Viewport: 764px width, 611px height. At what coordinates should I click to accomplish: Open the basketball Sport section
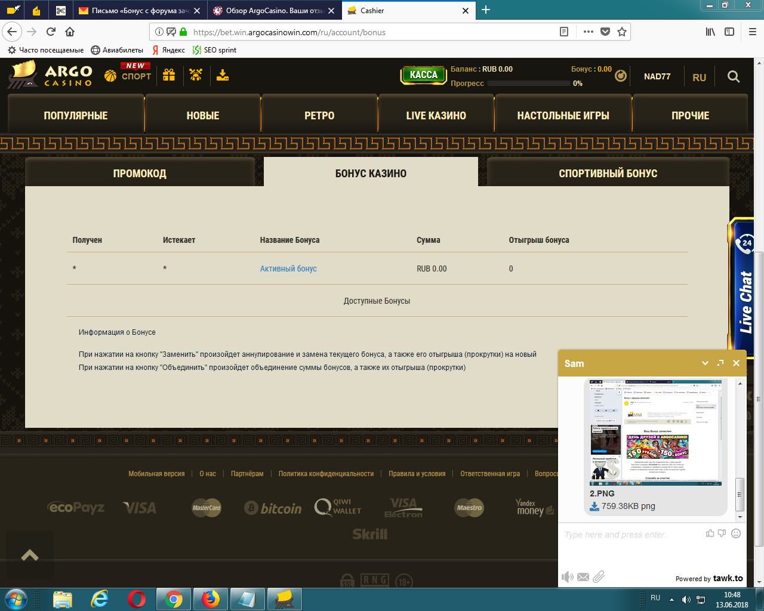[x=128, y=73]
